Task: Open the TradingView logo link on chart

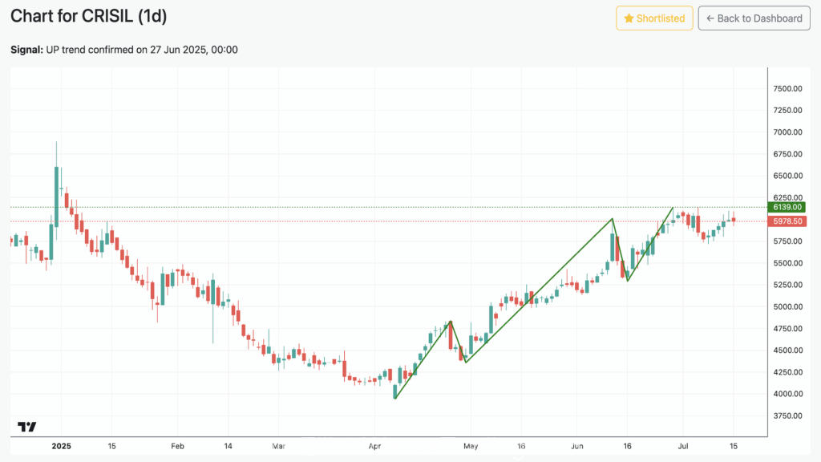Action: [26, 427]
